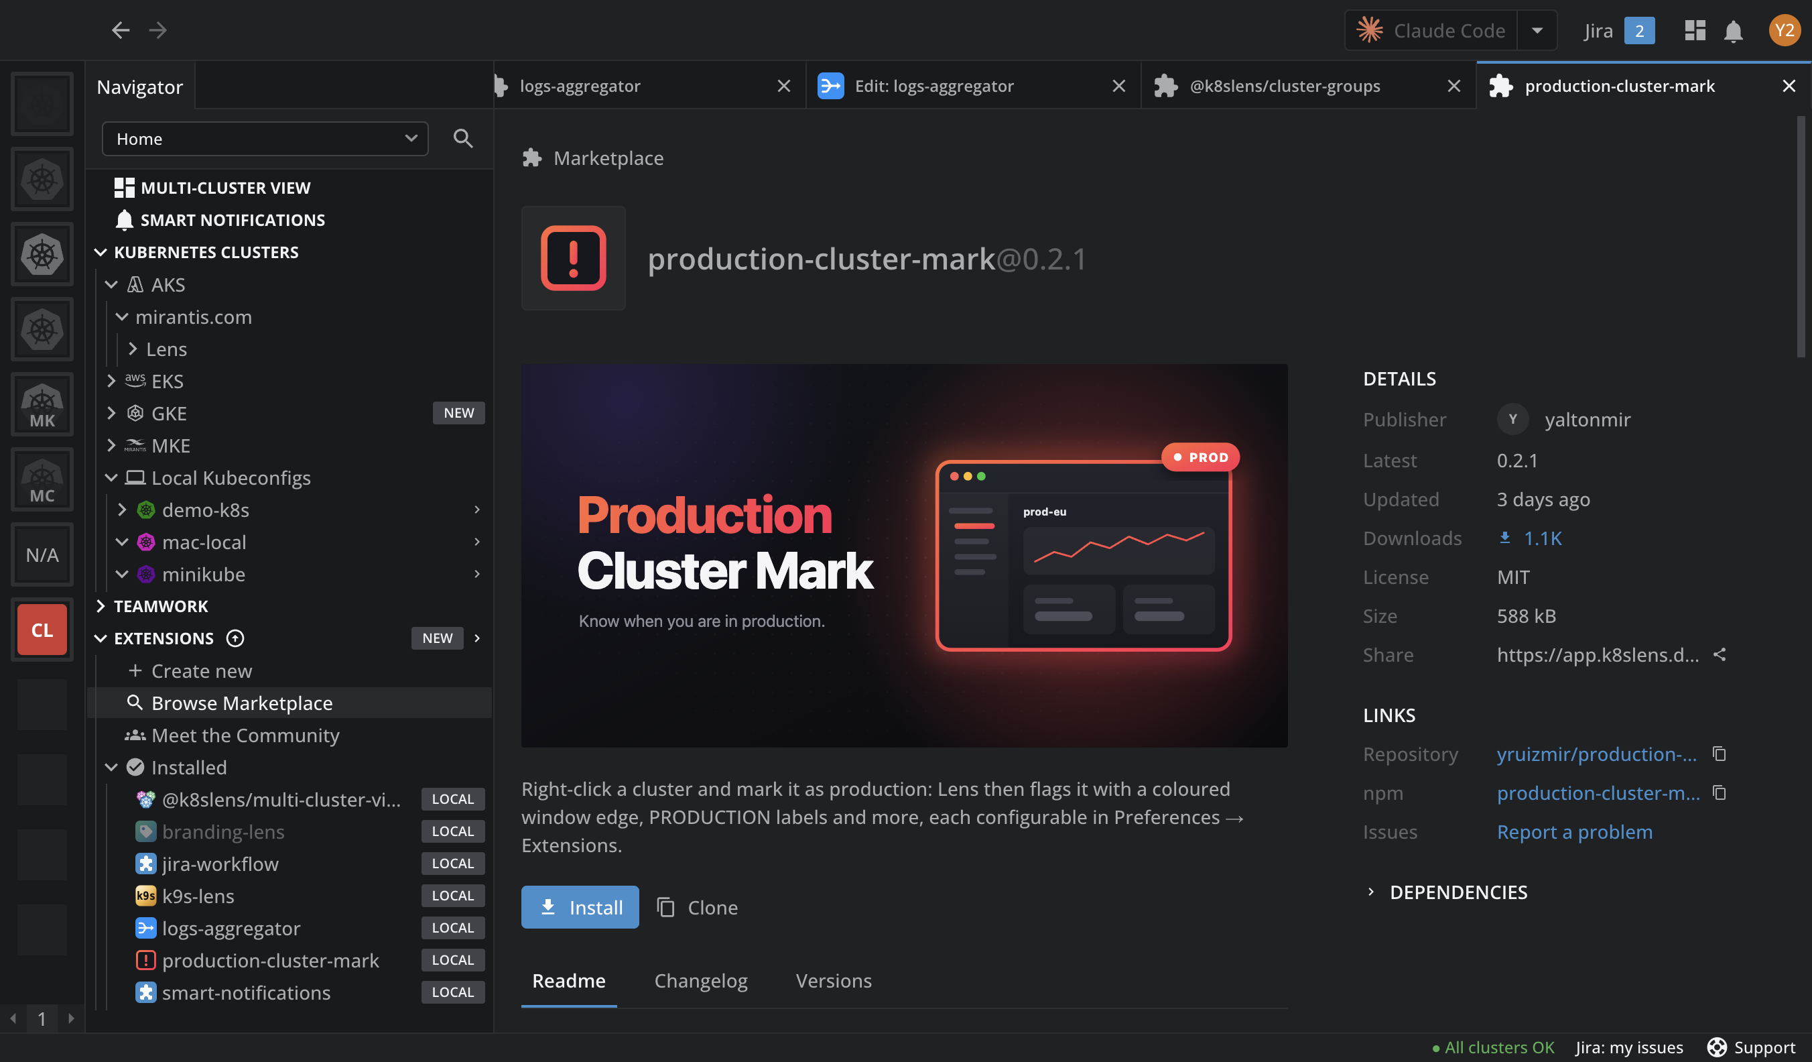The height and width of the screenshot is (1062, 1812).
Task: Expand the EKS tree node
Action: (x=111, y=381)
